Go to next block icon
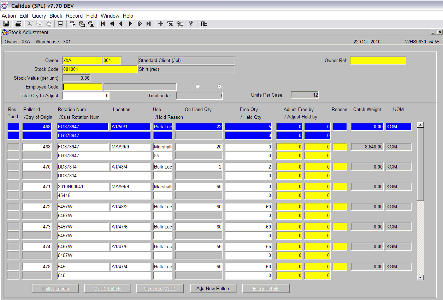The image size is (443, 300). point(140,24)
